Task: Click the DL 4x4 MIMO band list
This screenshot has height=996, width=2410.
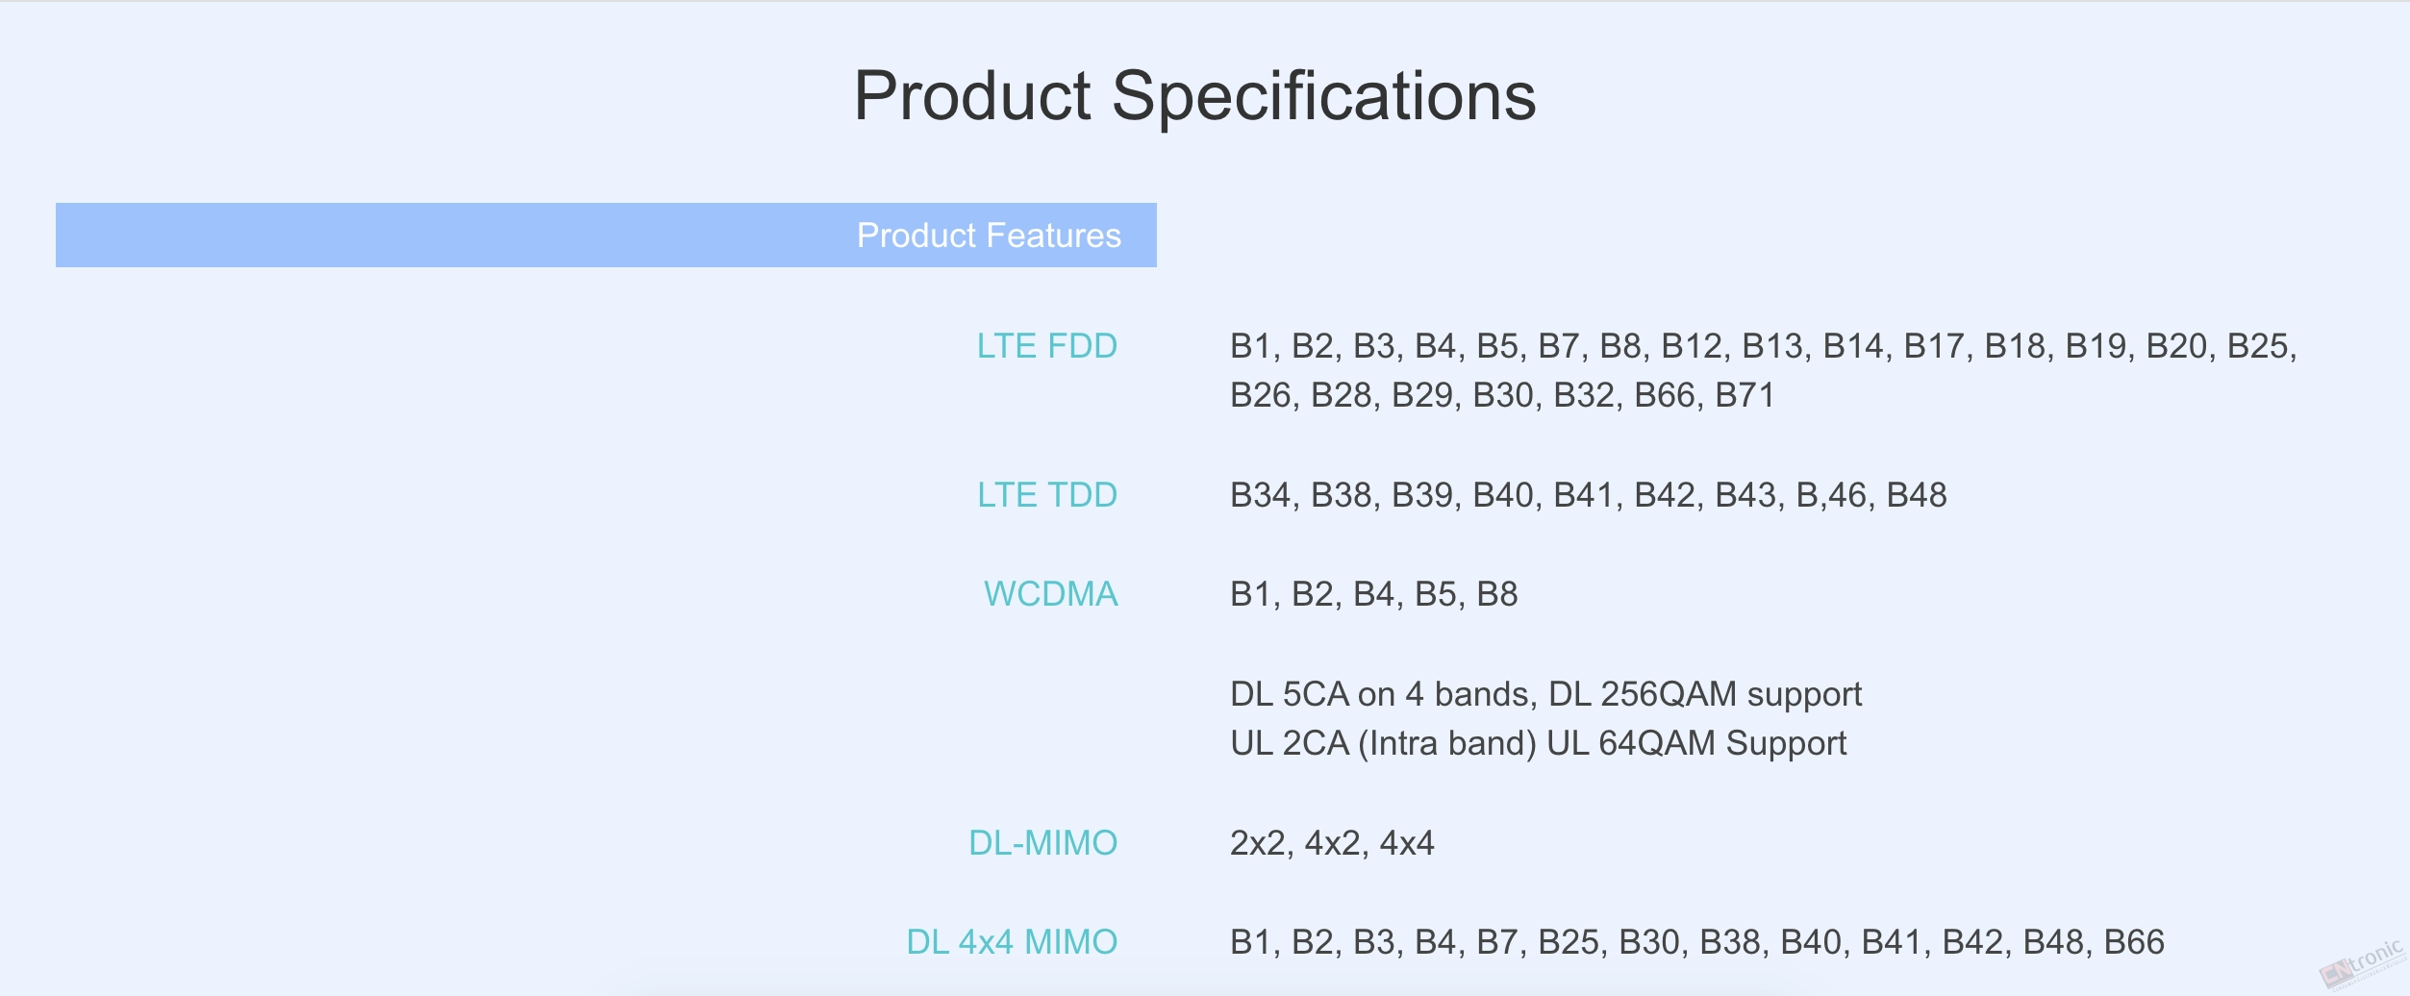Action: [x=1697, y=942]
